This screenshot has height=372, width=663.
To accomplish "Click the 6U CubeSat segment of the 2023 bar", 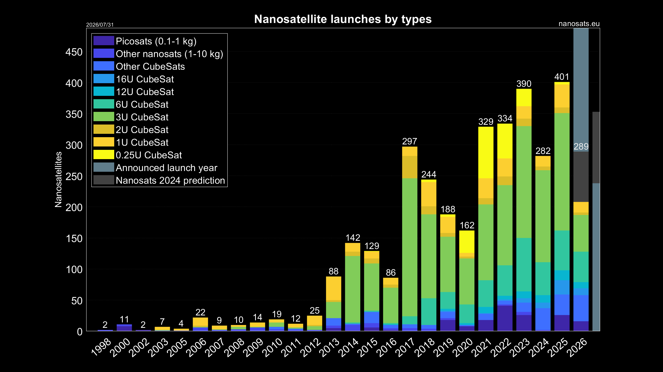I will point(524,265).
